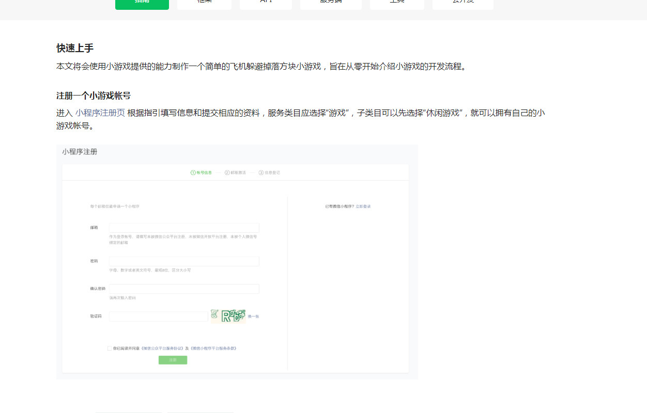The height and width of the screenshot is (413, 647).
Task: Click the green 注册 button
Action: (x=173, y=360)
